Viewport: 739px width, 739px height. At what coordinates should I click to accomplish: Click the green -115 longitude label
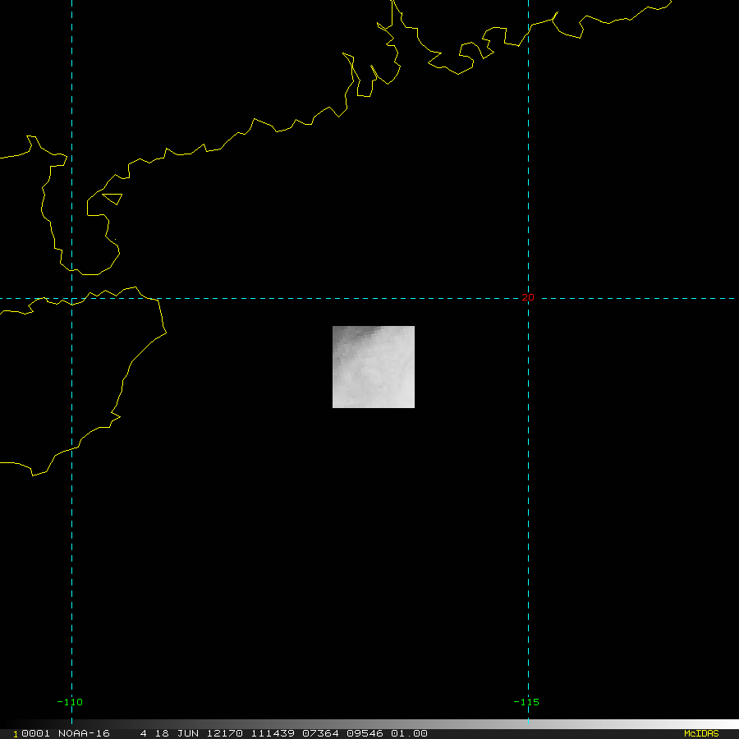point(526,702)
